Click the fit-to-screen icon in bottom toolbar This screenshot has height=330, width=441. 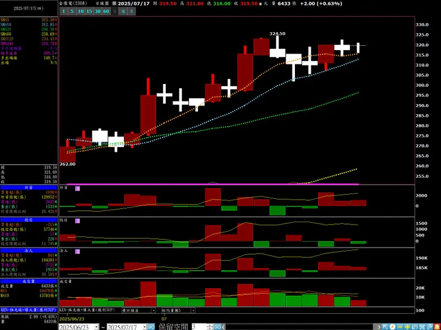point(422,327)
